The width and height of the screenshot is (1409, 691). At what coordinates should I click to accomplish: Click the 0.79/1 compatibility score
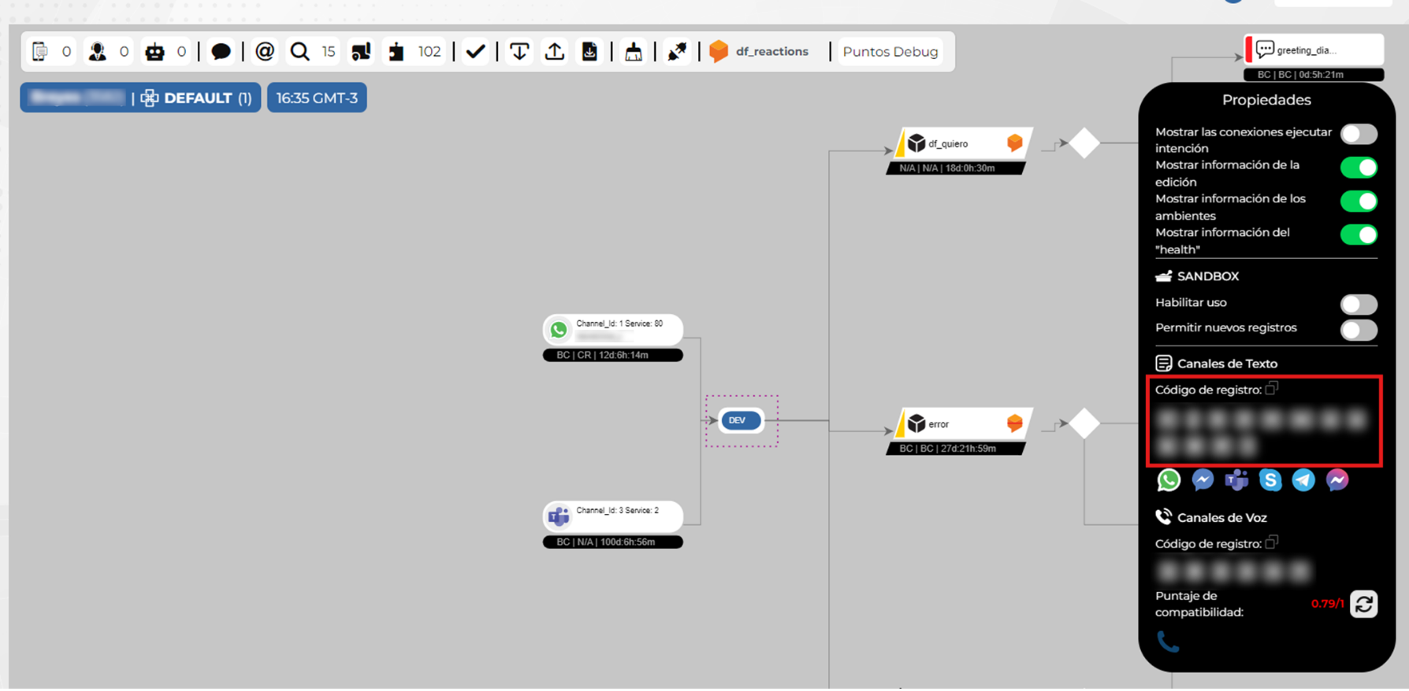pos(1328,604)
